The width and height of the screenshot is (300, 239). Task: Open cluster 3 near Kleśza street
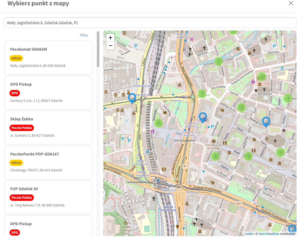coord(280,152)
